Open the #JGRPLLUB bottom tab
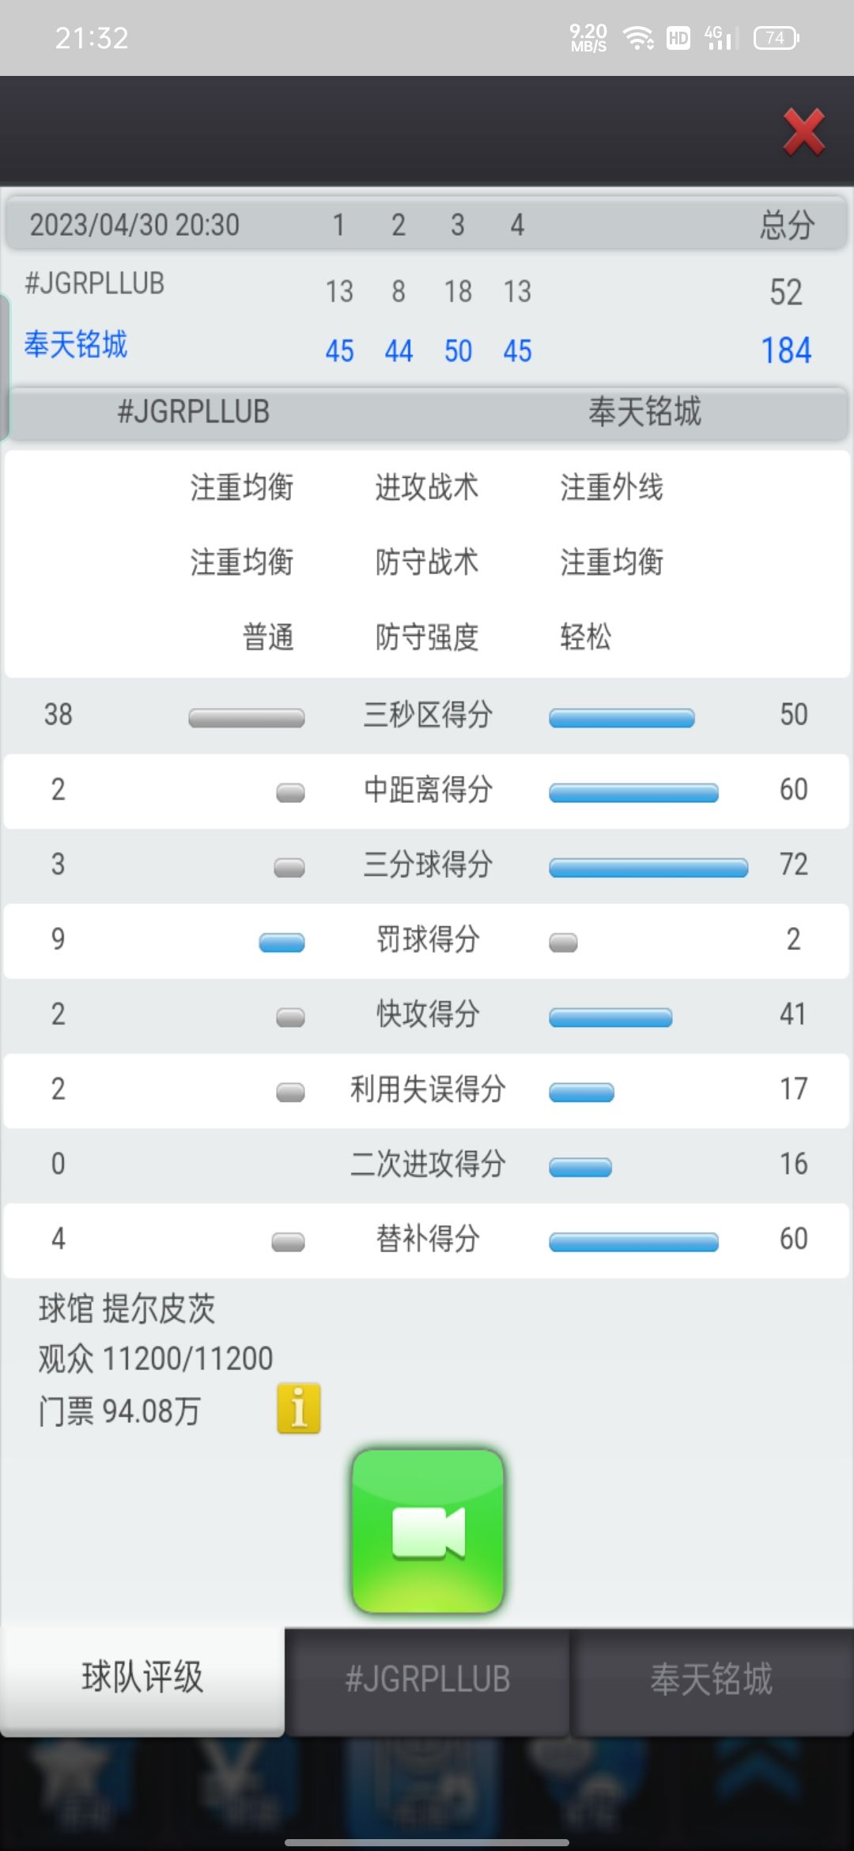 427,1679
